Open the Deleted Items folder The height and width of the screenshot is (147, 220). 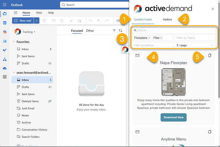point(32,101)
